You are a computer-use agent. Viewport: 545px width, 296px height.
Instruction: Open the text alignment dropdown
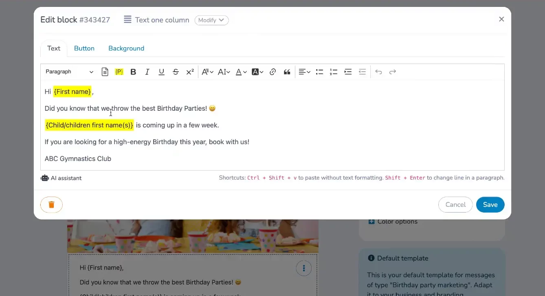click(304, 71)
